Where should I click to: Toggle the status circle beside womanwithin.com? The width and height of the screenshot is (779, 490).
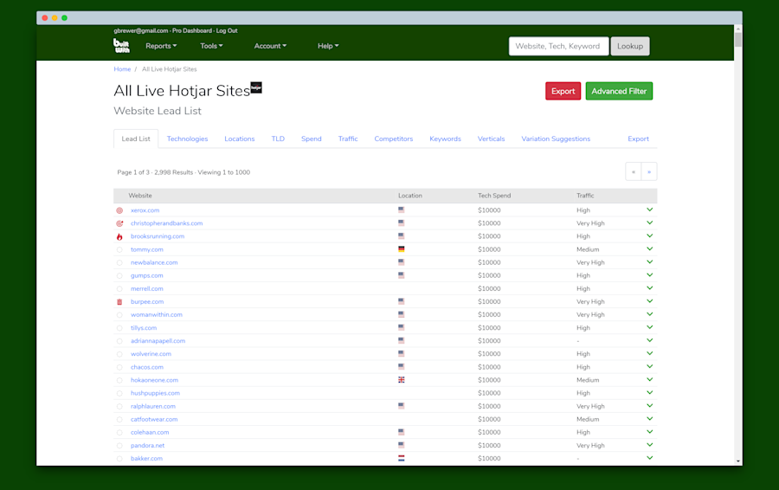pos(119,315)
